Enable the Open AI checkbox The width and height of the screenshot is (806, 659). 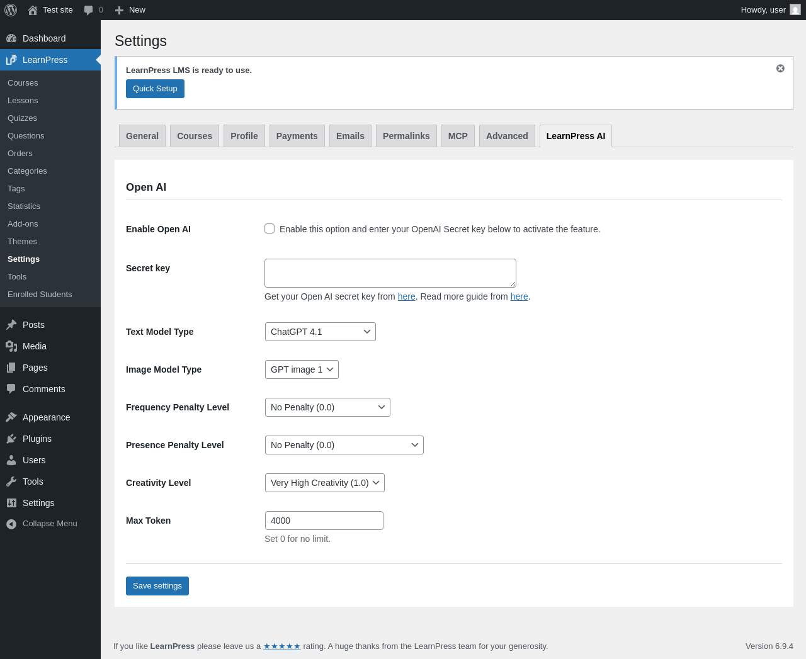click(270, 228)
